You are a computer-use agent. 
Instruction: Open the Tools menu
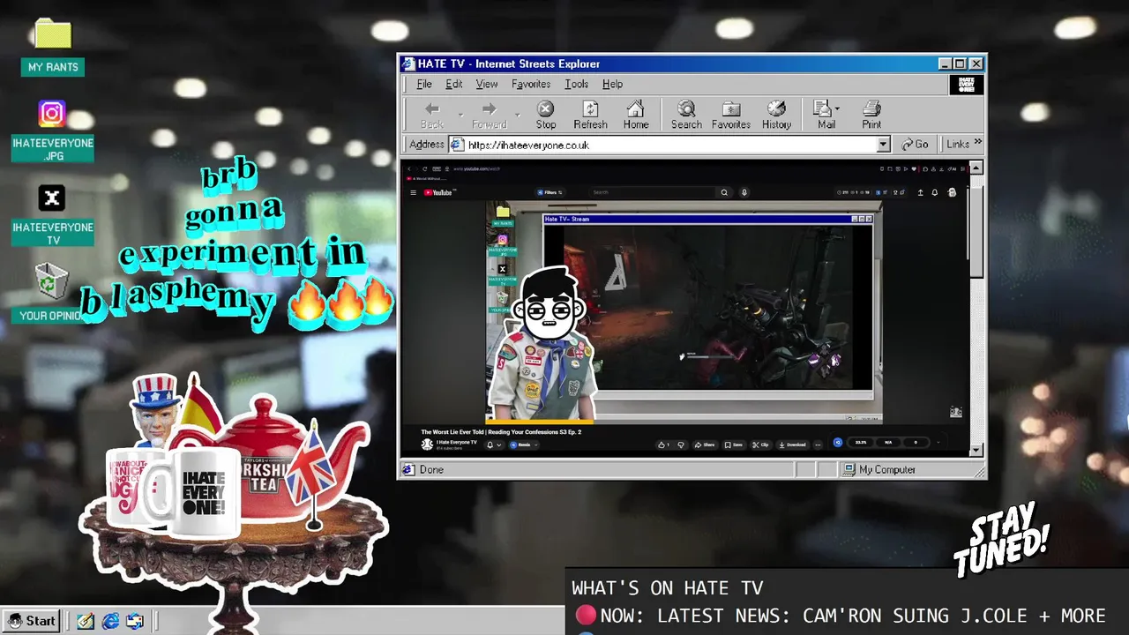pyautogui.click(x=577, y=85)
